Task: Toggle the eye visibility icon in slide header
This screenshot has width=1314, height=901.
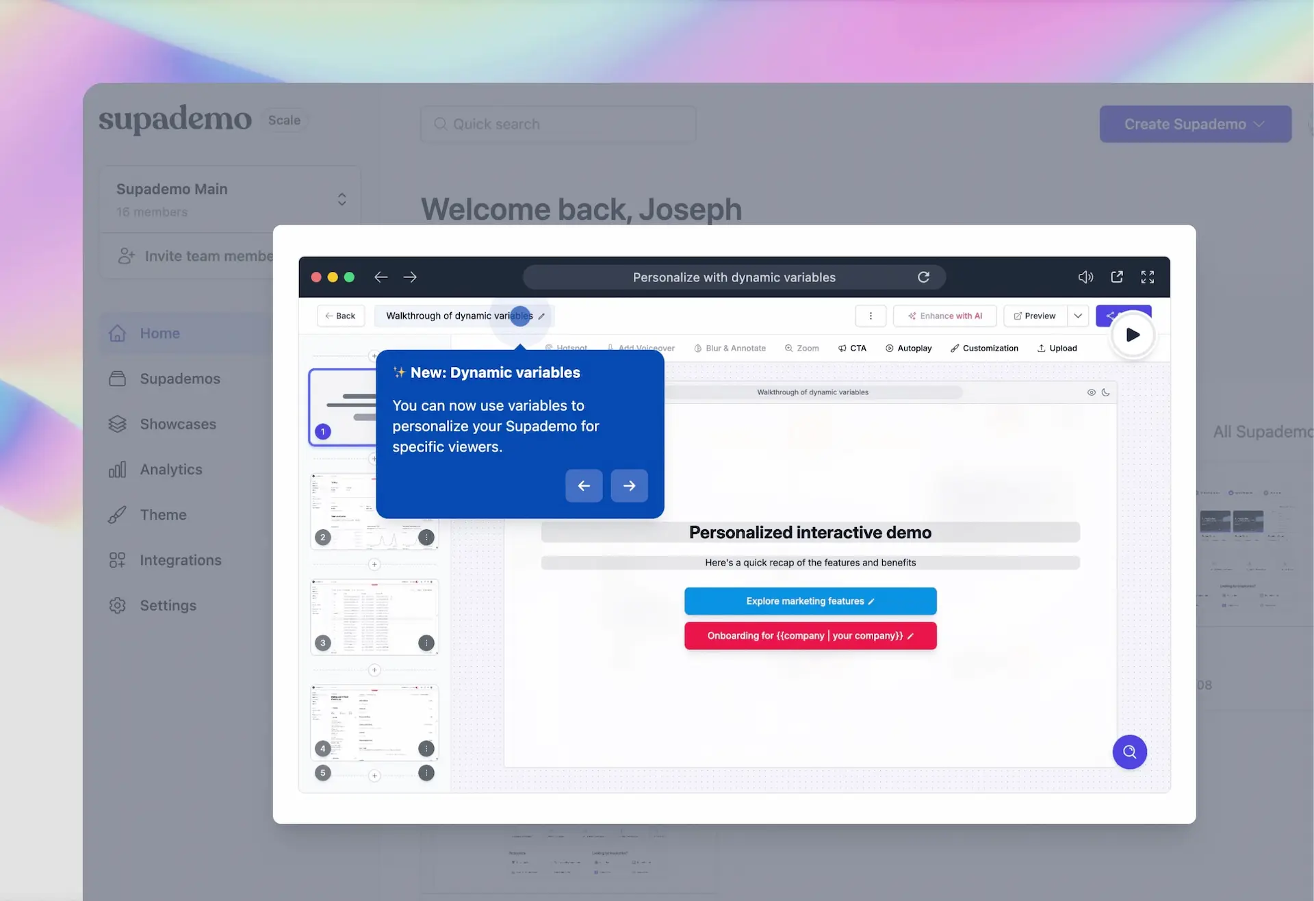Action: (x=1092, y=392)
